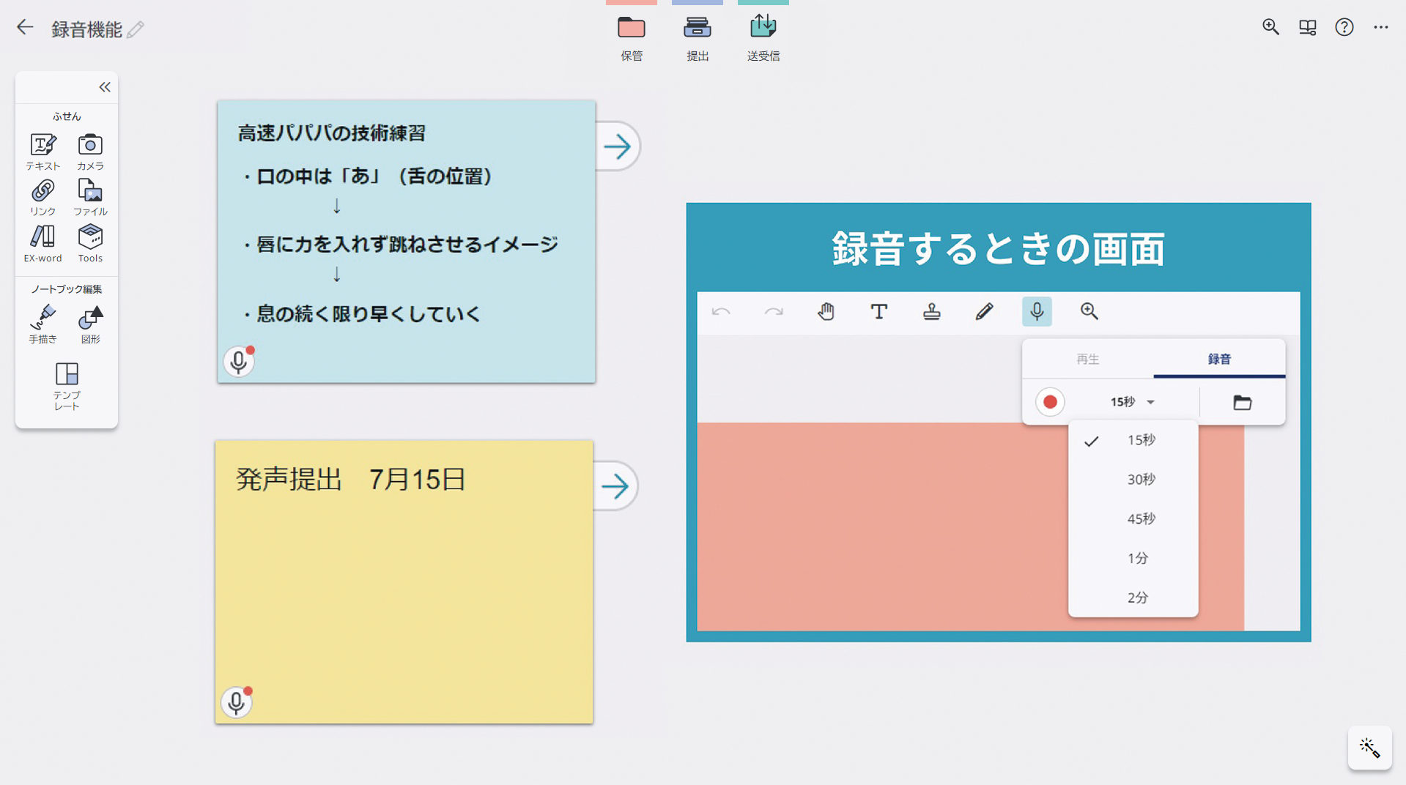1406x785 pixels.
Task: Click the 保管 folder button
Action: pos(631,37)
